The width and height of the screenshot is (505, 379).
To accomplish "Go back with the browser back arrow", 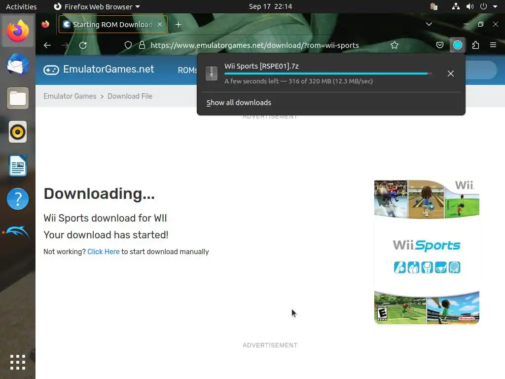I will click(x=47, y=45).
